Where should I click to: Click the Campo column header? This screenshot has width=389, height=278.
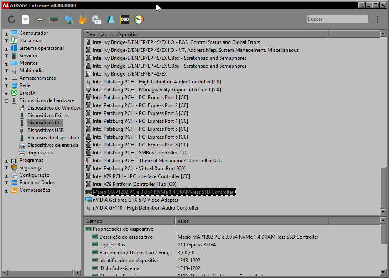click(129, 221)
